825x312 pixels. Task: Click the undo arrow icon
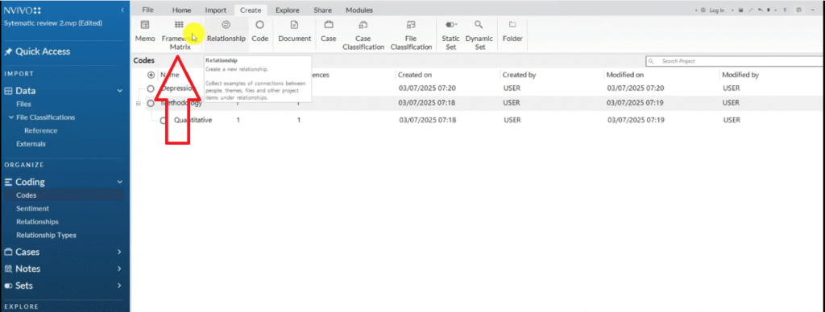coord(761,10)
